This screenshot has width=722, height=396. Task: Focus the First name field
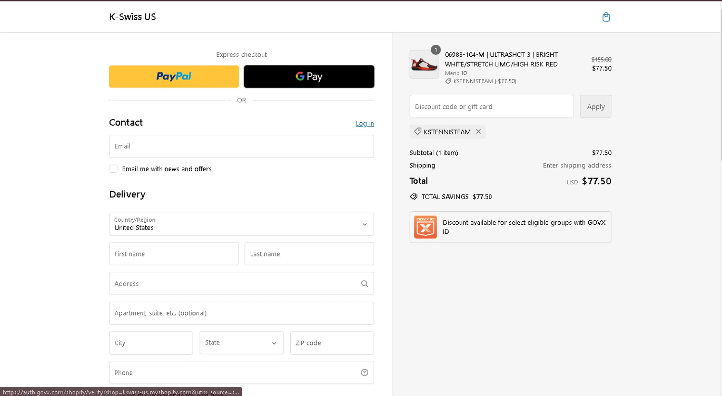(174, 254)
